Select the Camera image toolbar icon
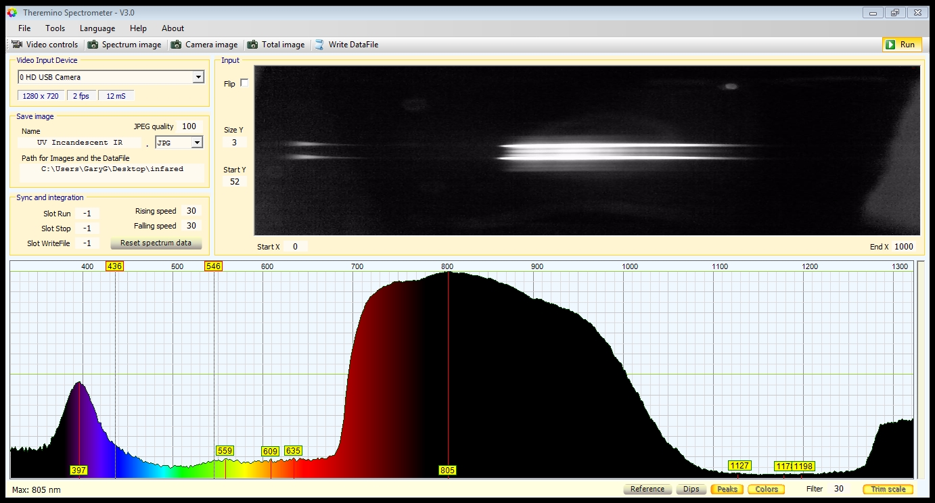The width and height of the screenshot is (935, 503). (176, 45)
